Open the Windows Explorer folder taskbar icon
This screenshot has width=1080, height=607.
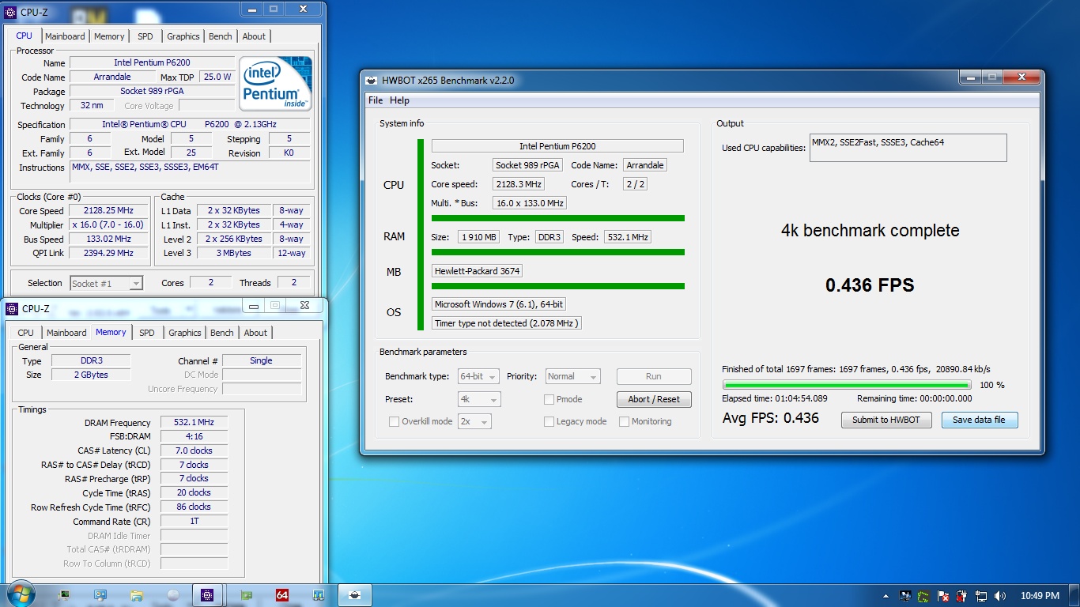[136, 595]
